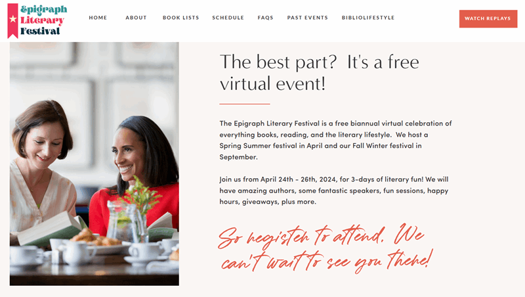Browse the Past Events page

[307, 18]
